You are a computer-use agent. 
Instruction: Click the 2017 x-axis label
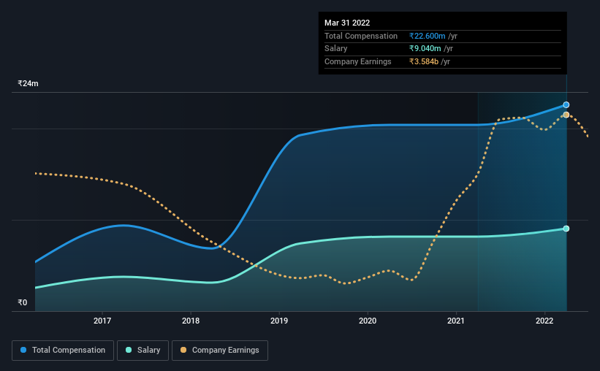pyautogui.click(x=102, y=321)
